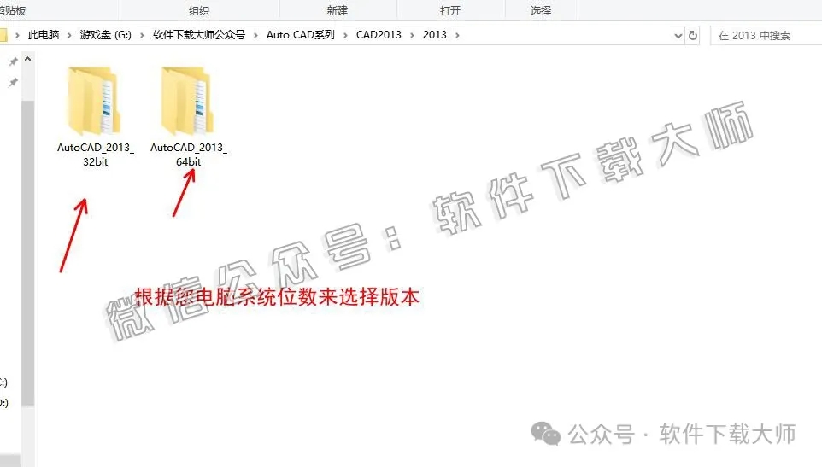Image resolution: width=822 pixels, height=467 pixels.
Task: Expand the chevron after the 2013 breadcrumb
Action: point(457,35)
